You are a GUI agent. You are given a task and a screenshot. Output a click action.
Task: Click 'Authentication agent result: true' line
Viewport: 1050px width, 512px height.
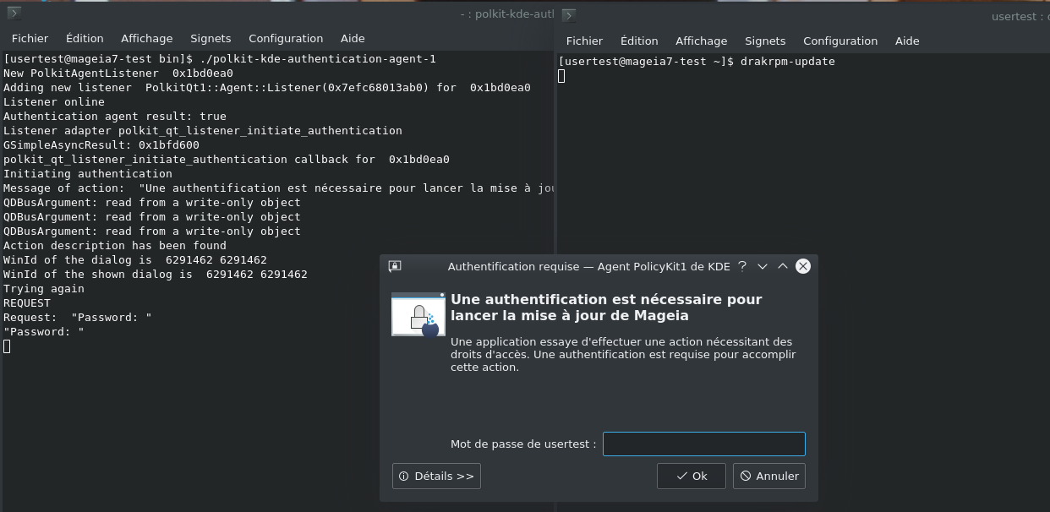tap(115, 117)
